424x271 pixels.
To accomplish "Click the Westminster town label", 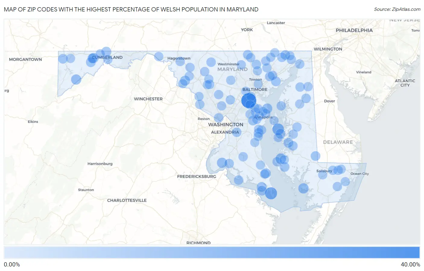I will click(x=228, y=64).
